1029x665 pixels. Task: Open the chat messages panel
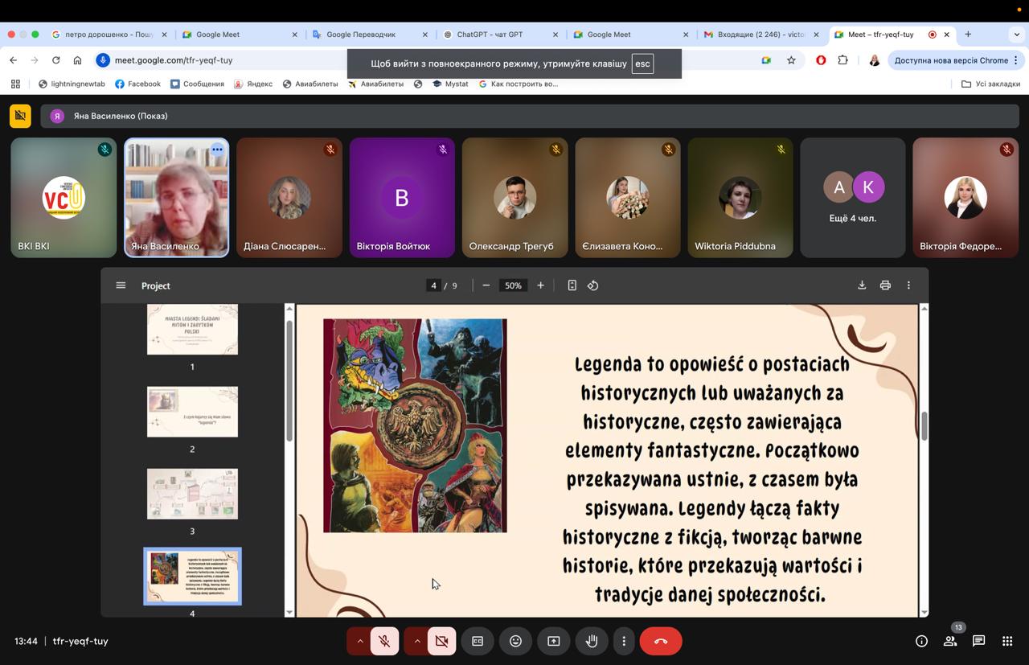pos(978,641)
